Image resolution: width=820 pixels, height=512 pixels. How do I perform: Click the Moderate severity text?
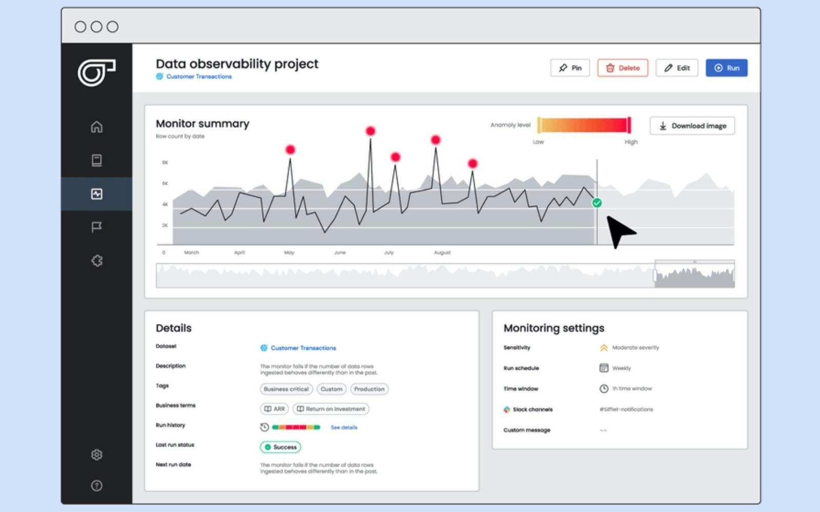click(x=635, y=348)
